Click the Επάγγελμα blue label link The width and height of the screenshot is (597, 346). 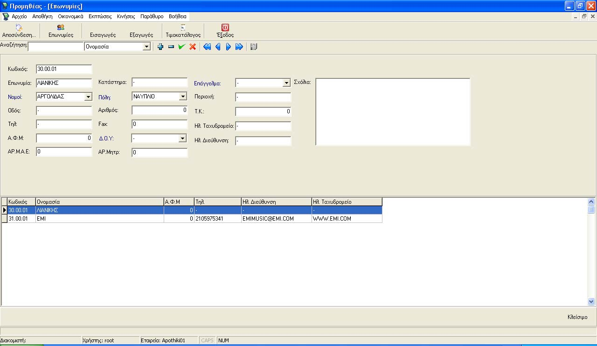[x=208, y=83]
